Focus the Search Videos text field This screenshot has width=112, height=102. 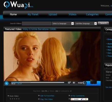36,24
